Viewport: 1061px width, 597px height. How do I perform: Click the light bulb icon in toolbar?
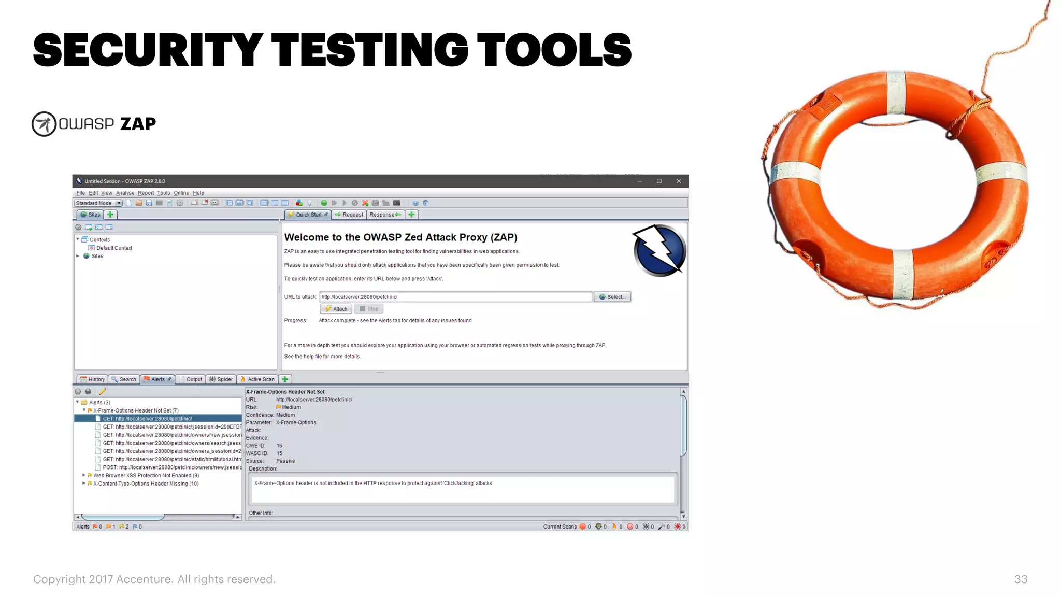click(309, 203)
